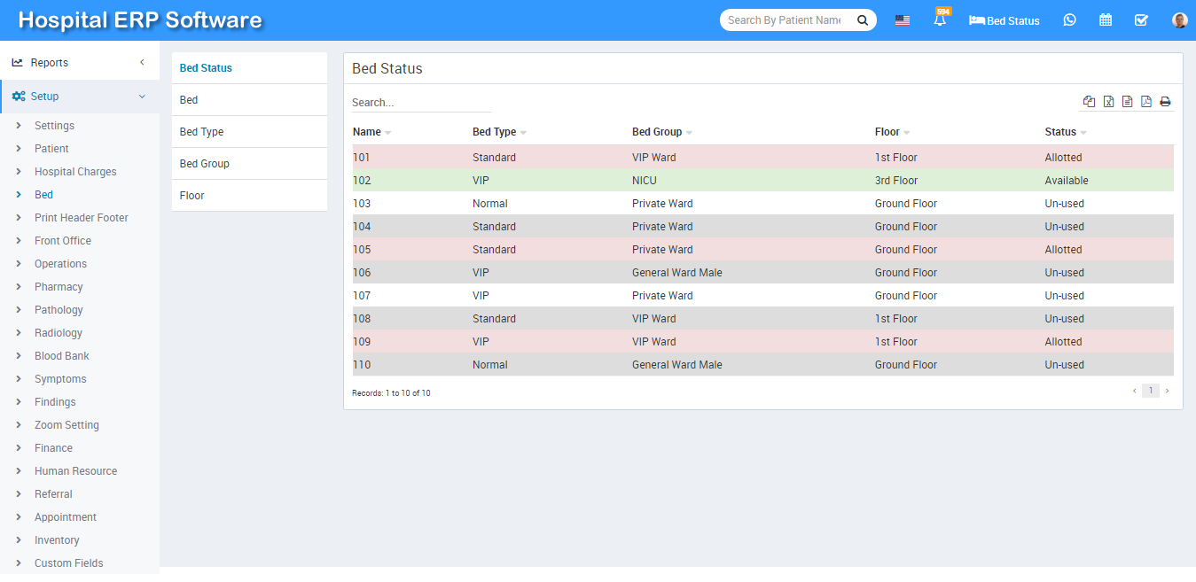Click the table Search field
Image resolution: width=1196 pixels, height=582 pixels.
[420, 103]
